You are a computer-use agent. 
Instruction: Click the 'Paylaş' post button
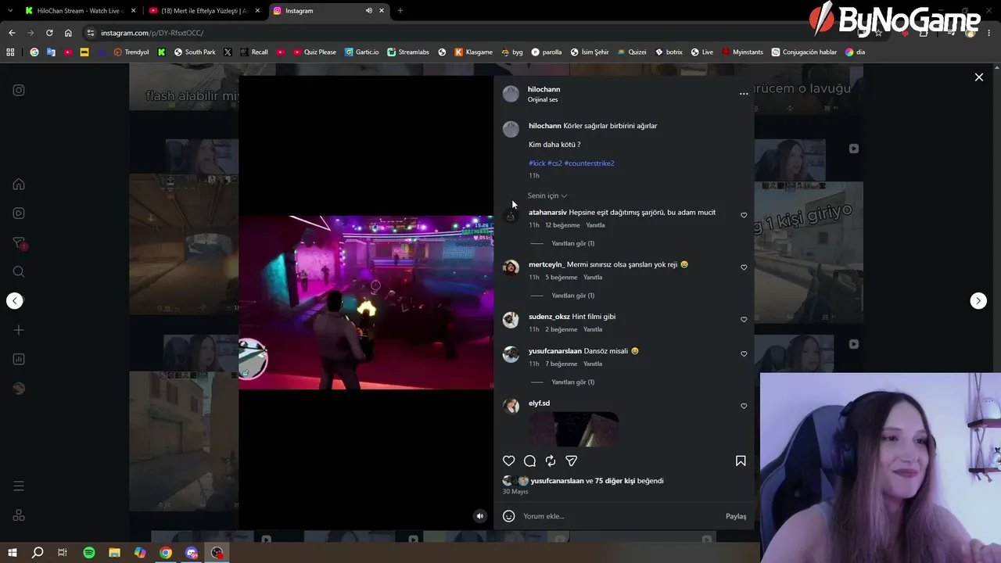click(736, 516)
